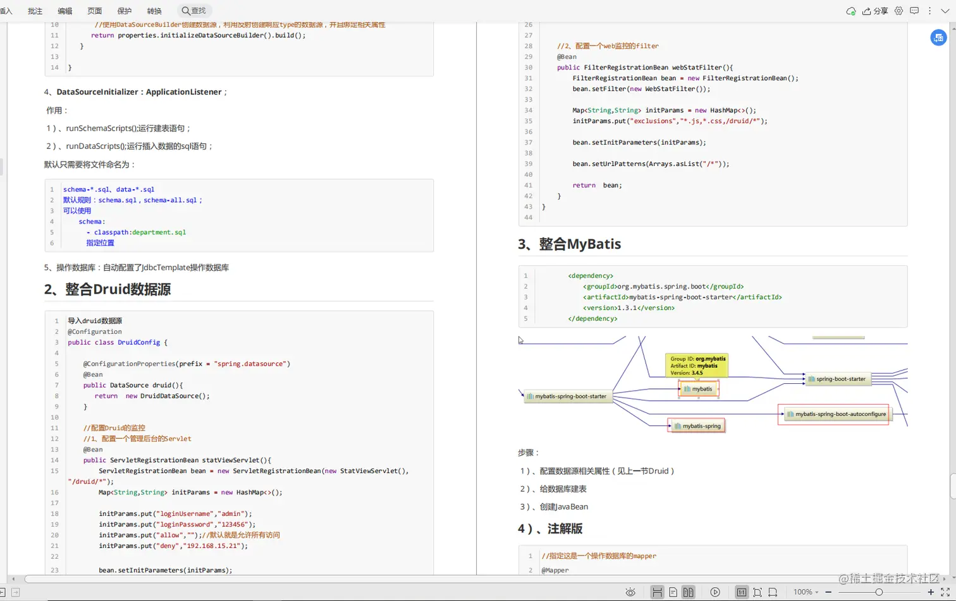Switch to two-page view
The image size is (956, 601).
[689, 592]
